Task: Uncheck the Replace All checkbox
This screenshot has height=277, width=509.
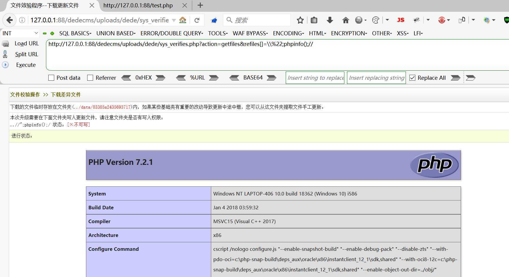Action: [412, 78]
